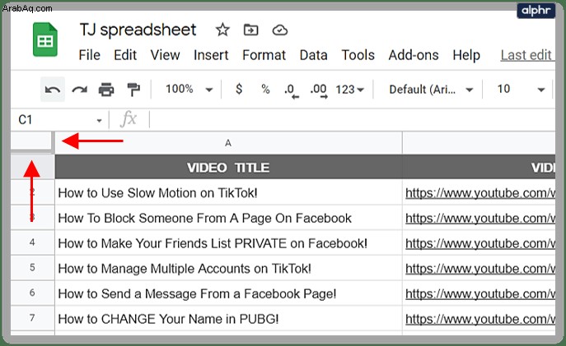Click into the formula bar

click(352, 119)
